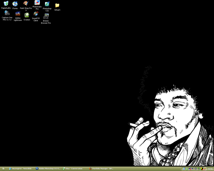Open the Elias - Conversation taskbar window
Screen dimensions: 214x171
tap(72, 169)
